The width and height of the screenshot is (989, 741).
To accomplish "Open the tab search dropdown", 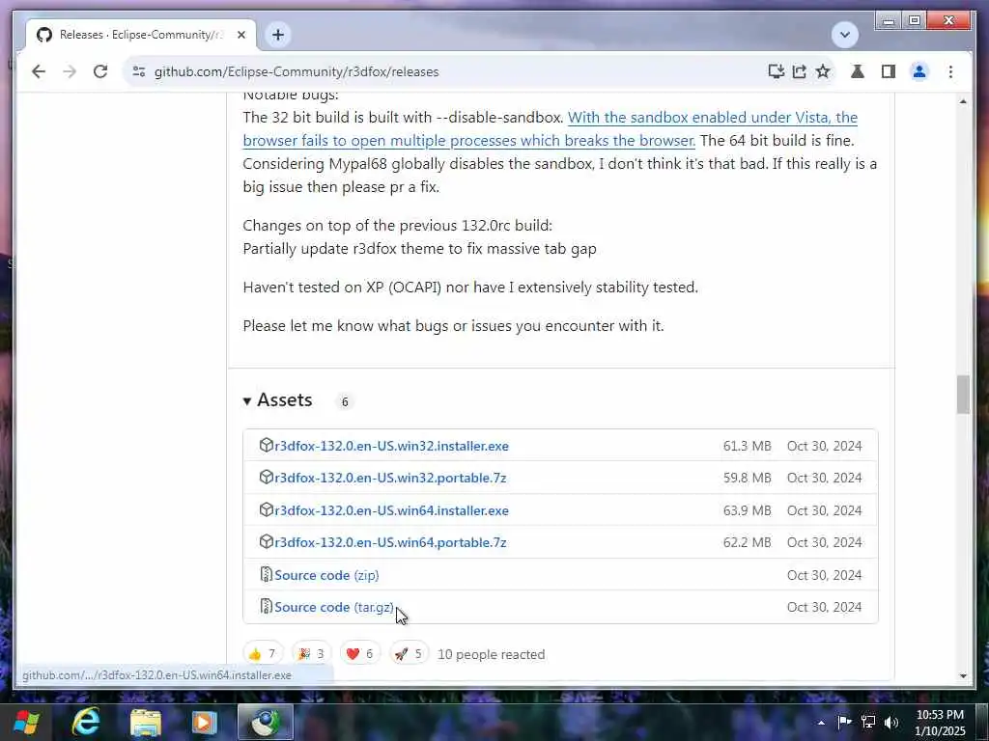I will click(844, 35).
